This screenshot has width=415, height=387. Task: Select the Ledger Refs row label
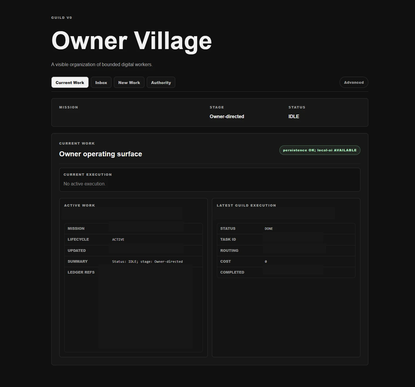click(x=81, y=272)
